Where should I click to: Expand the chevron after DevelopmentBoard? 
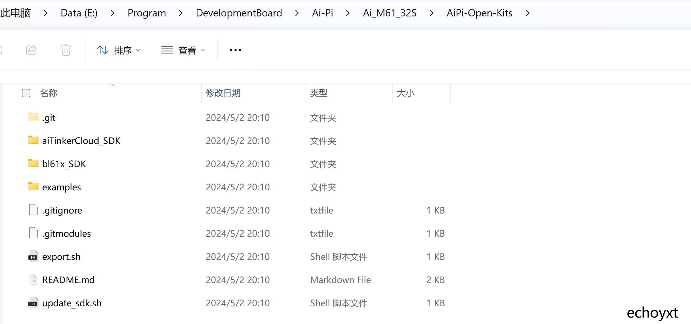[x=297, y=13]
